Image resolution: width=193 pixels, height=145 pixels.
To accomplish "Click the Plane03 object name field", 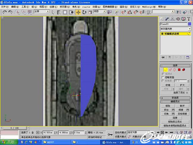I will point(174,24).
